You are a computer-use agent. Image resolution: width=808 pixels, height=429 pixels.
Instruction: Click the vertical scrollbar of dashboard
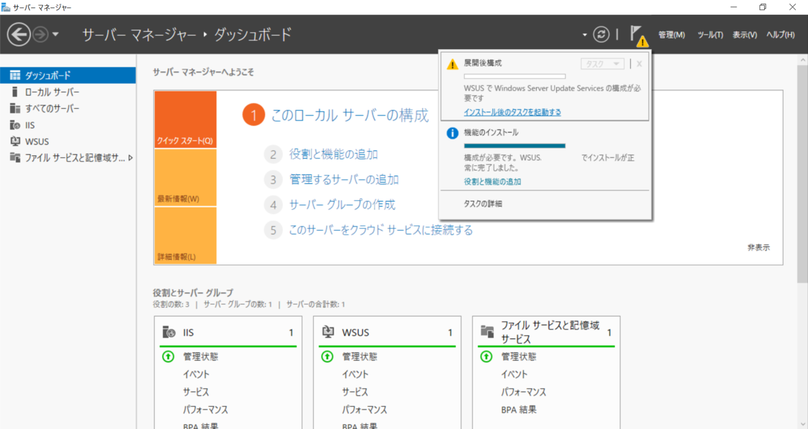pyautogui.click(x=802, y=175)
